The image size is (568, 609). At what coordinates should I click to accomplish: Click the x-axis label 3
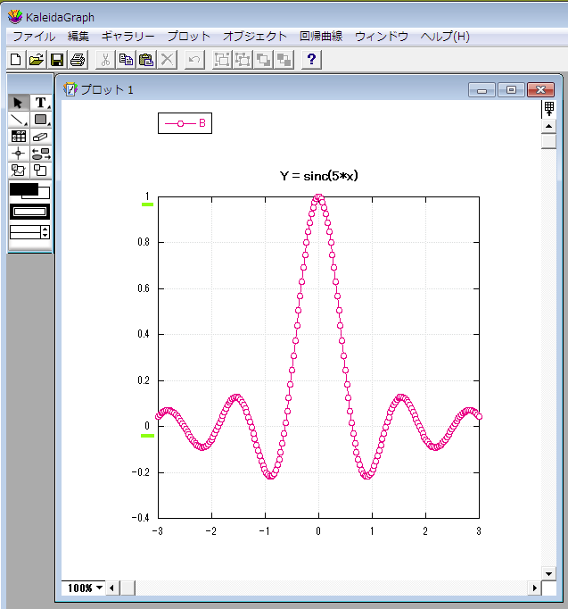click(x=479, y=531)
